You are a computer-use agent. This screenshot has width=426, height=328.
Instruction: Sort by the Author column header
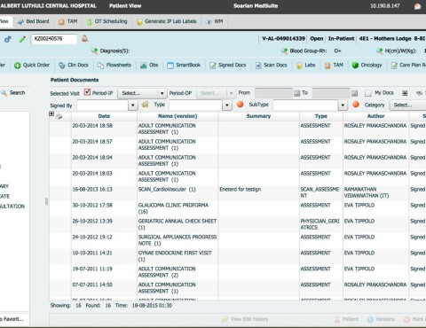click(375, 116)
